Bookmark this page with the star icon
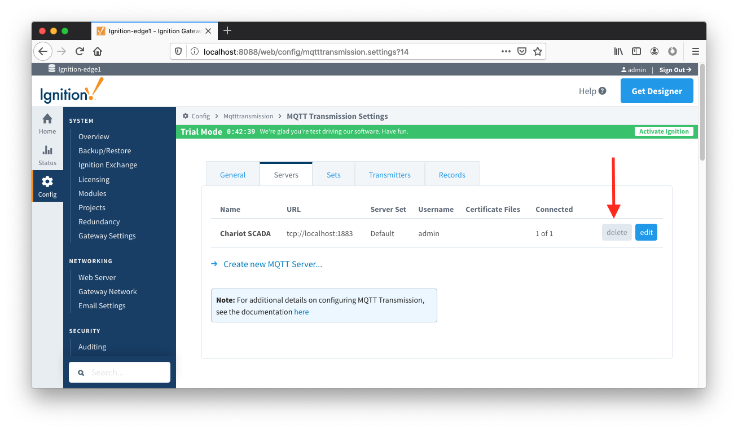This screenshot has height=430, width=738. (538, 51)
